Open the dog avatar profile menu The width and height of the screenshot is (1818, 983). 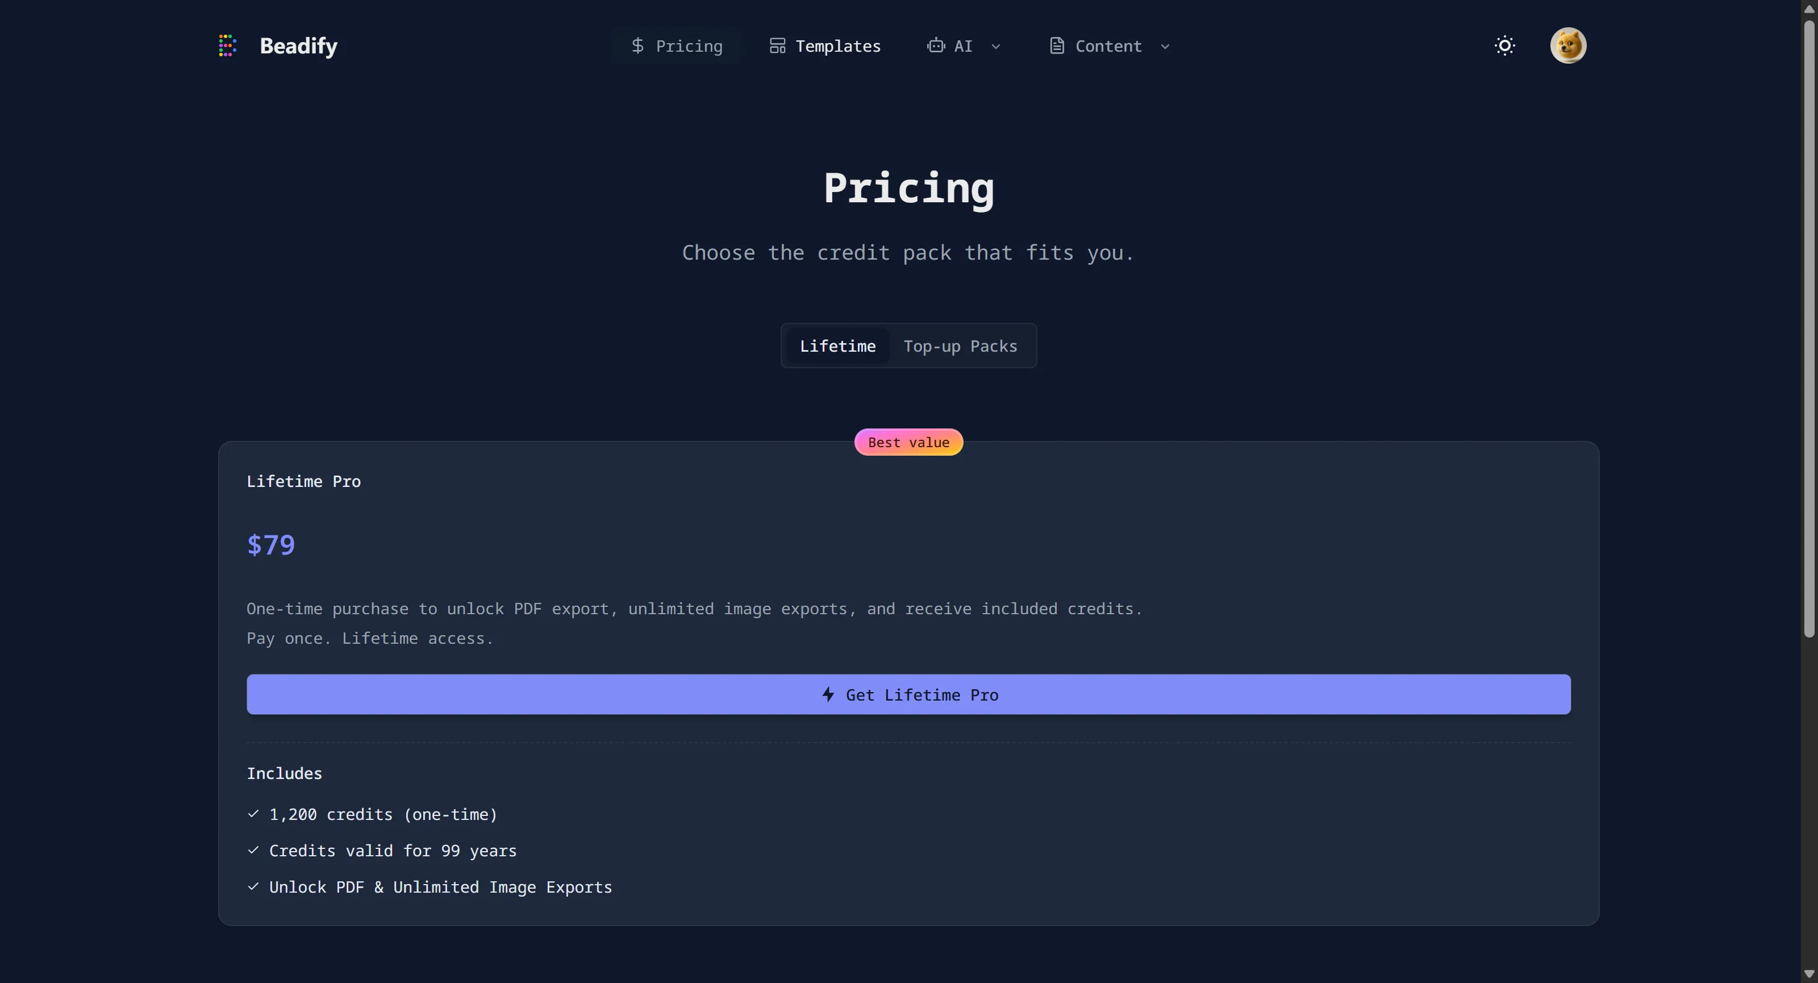[1567, 46]
